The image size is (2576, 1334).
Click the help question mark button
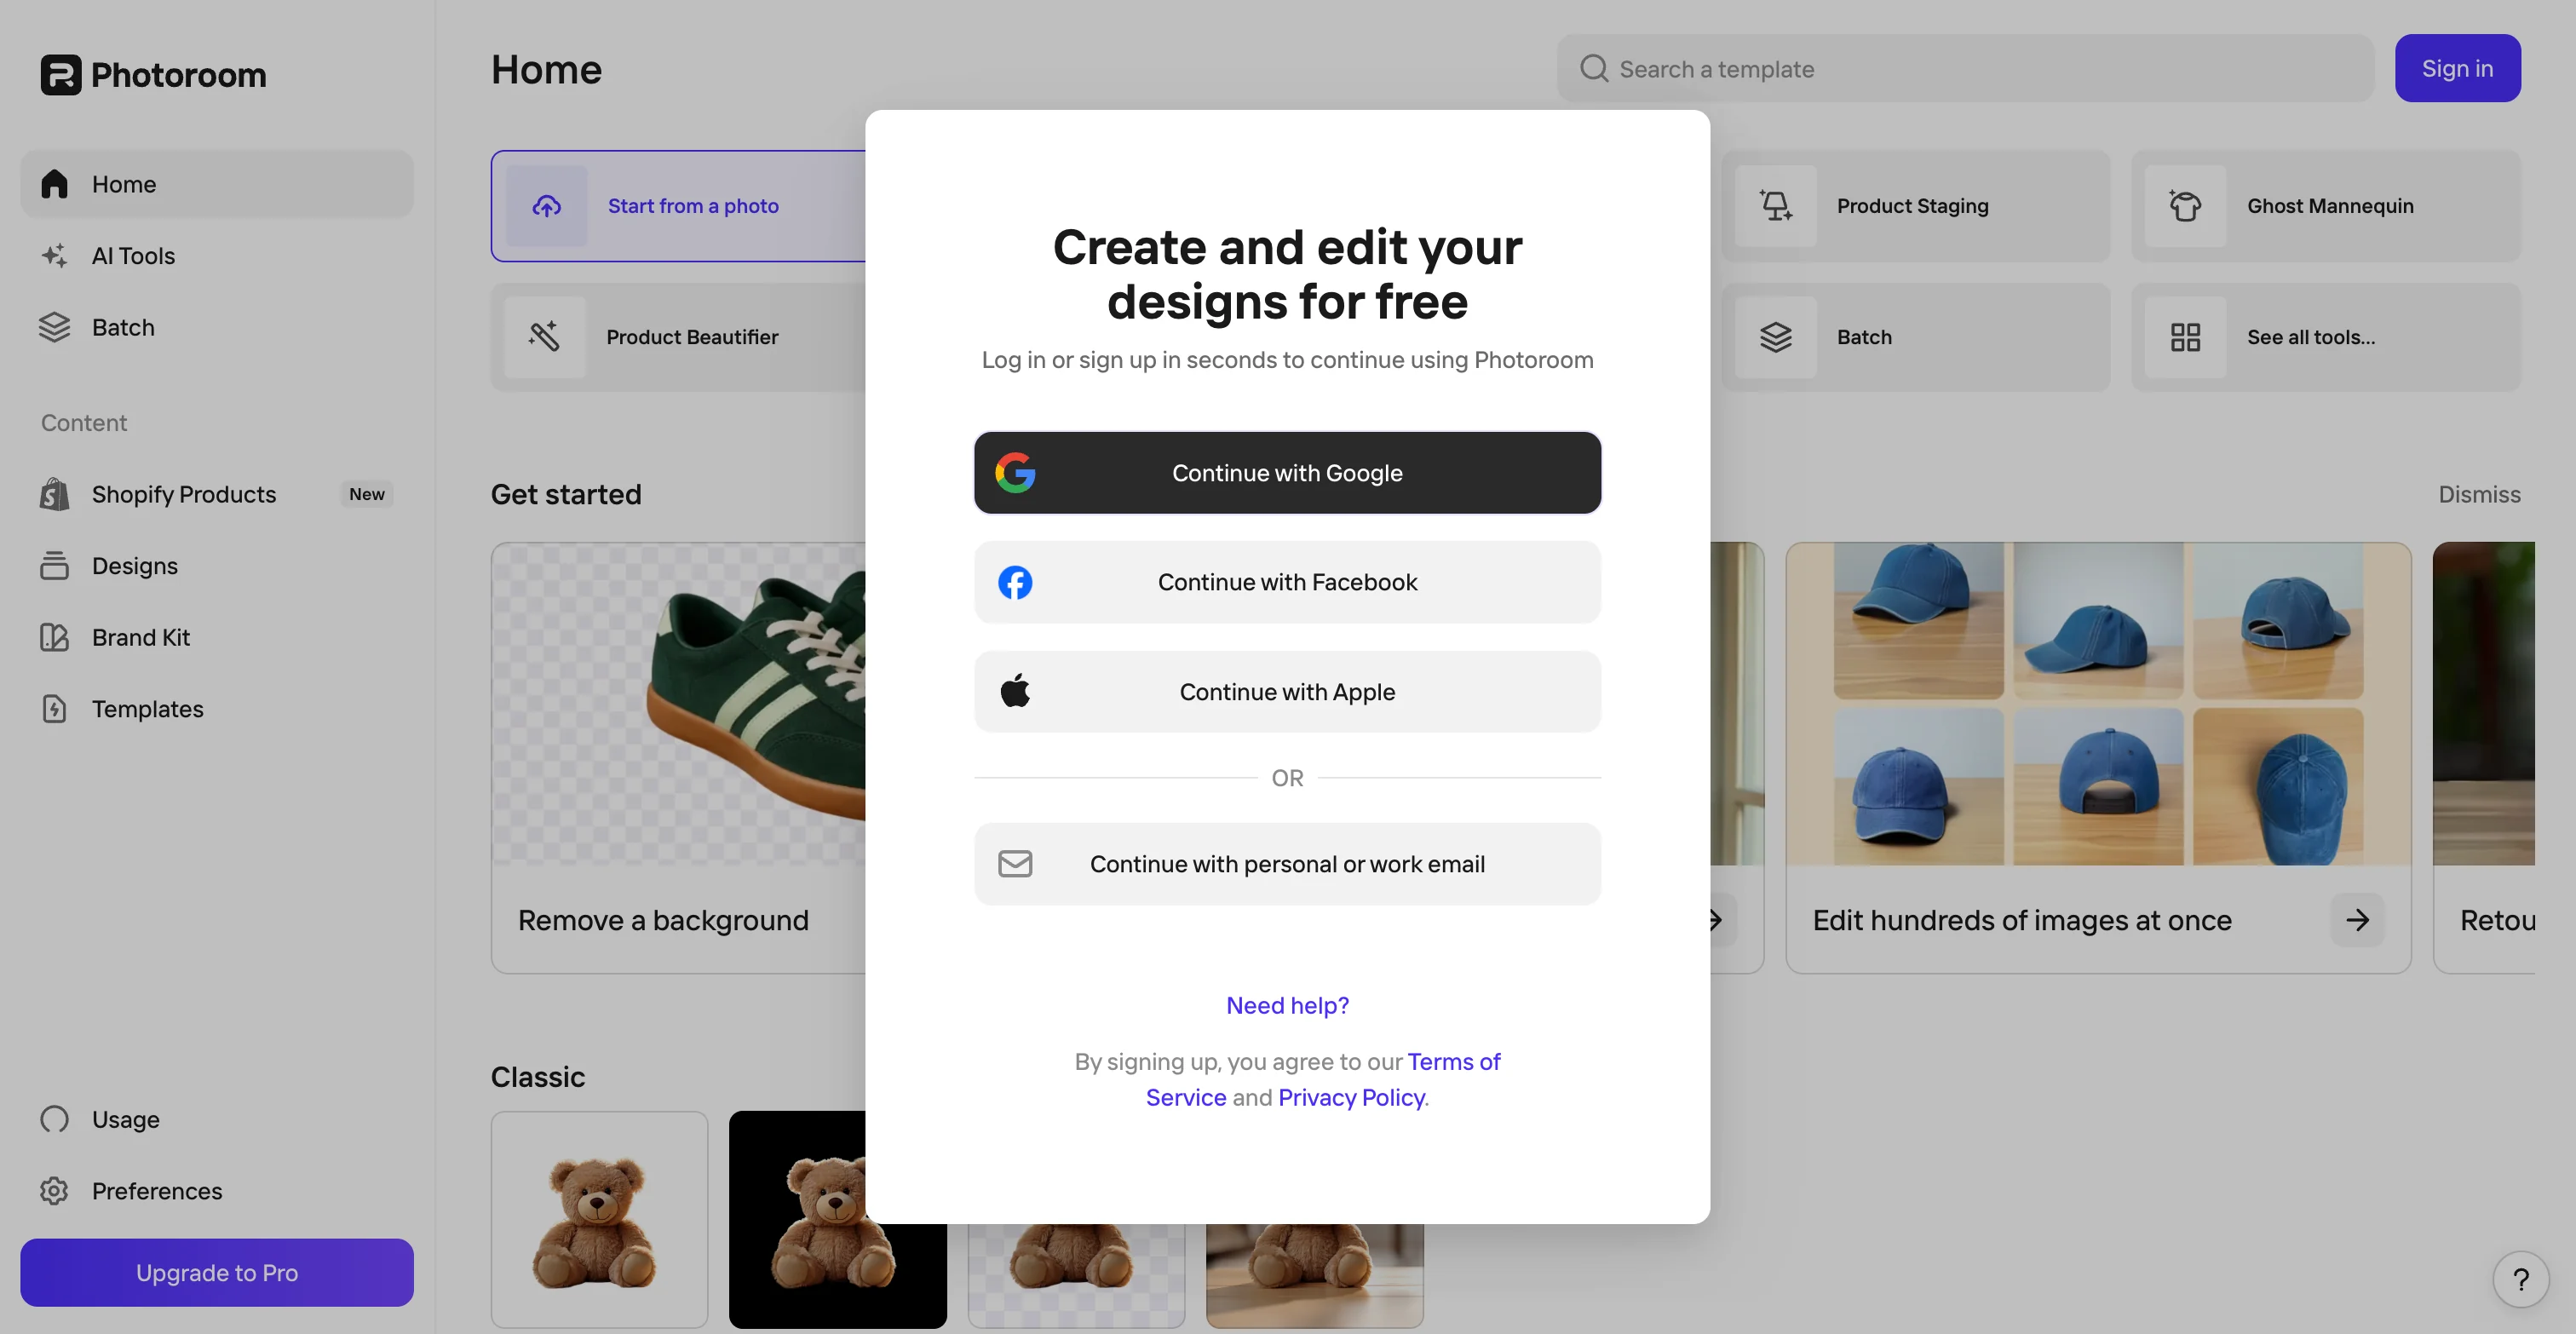tap(2520, 1279)
